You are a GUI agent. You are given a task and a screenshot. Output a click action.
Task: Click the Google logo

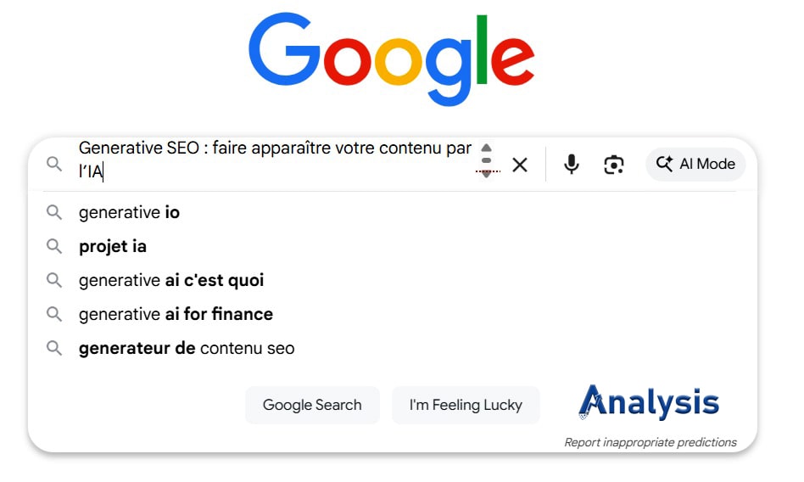(x=392, y=58)
